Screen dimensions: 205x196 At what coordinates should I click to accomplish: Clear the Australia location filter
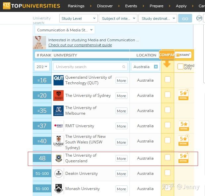(156, 67)
